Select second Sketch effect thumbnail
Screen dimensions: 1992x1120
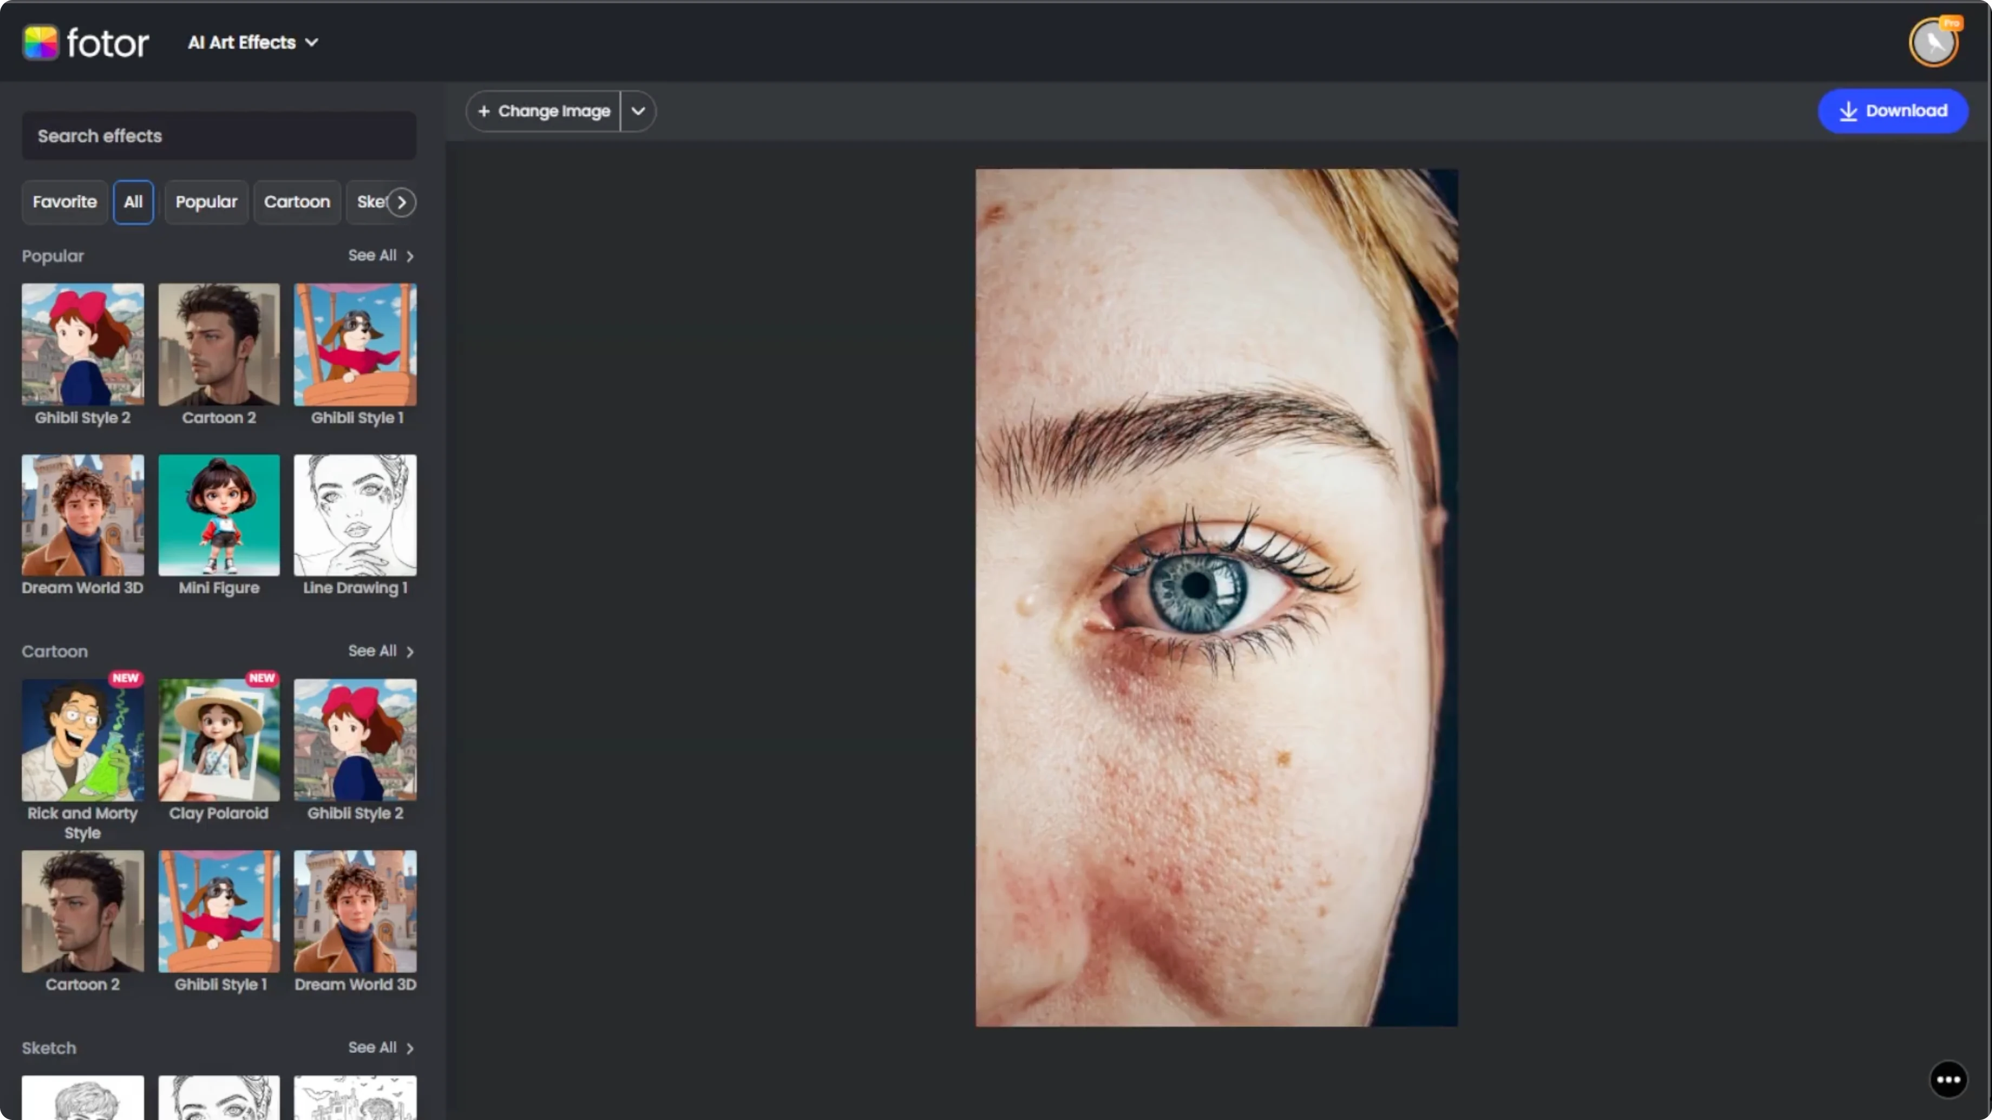[219, 1098]
